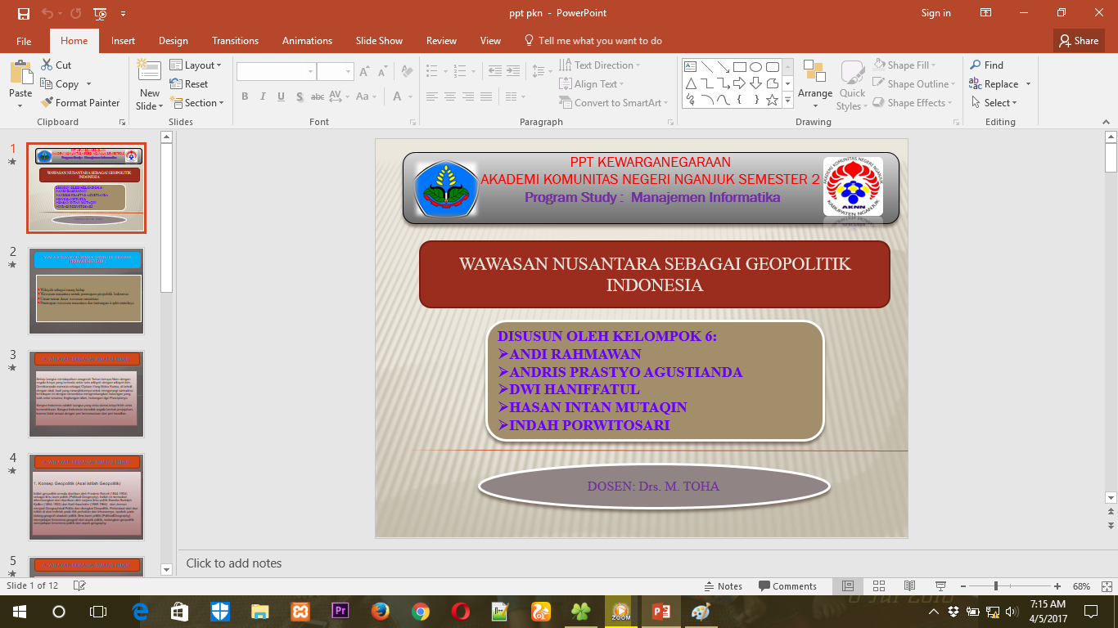1118x628 pixels.
Task: Open Windows Start menu
Action: 19,611
